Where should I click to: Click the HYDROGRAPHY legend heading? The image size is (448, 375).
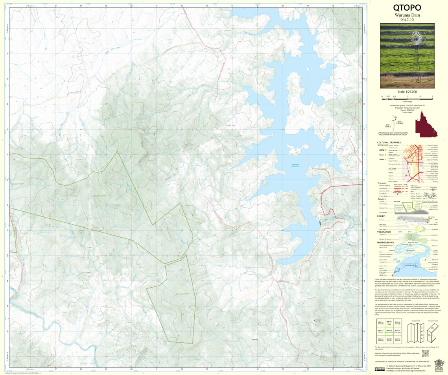pos(385,242)
